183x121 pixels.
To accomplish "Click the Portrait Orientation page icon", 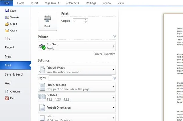I will click(x=42, y=108).
